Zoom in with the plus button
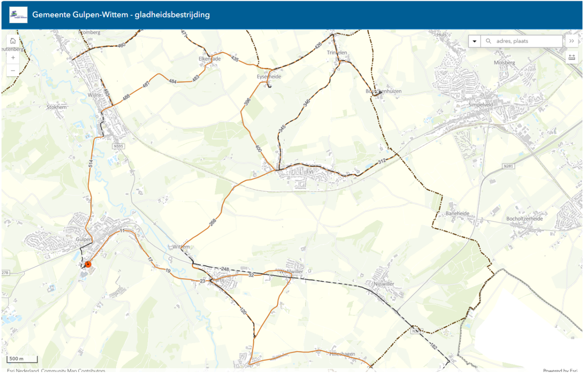The width and height of the screenshot is (584, 373). click(x=13, y=58)
